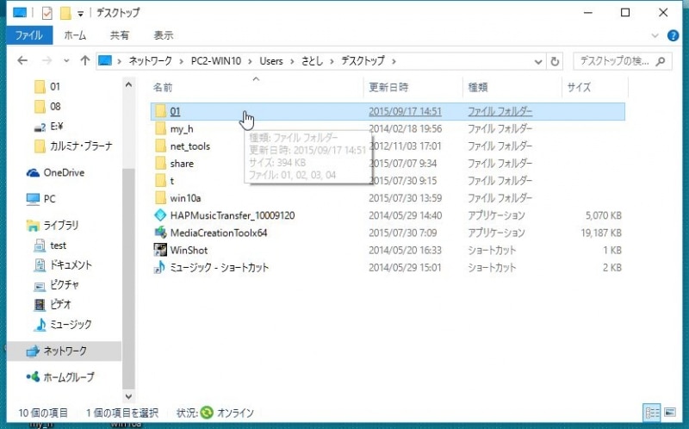689x429 pixels.
Task: Open the ファイル ribbon tab
Action: (29, 35)
